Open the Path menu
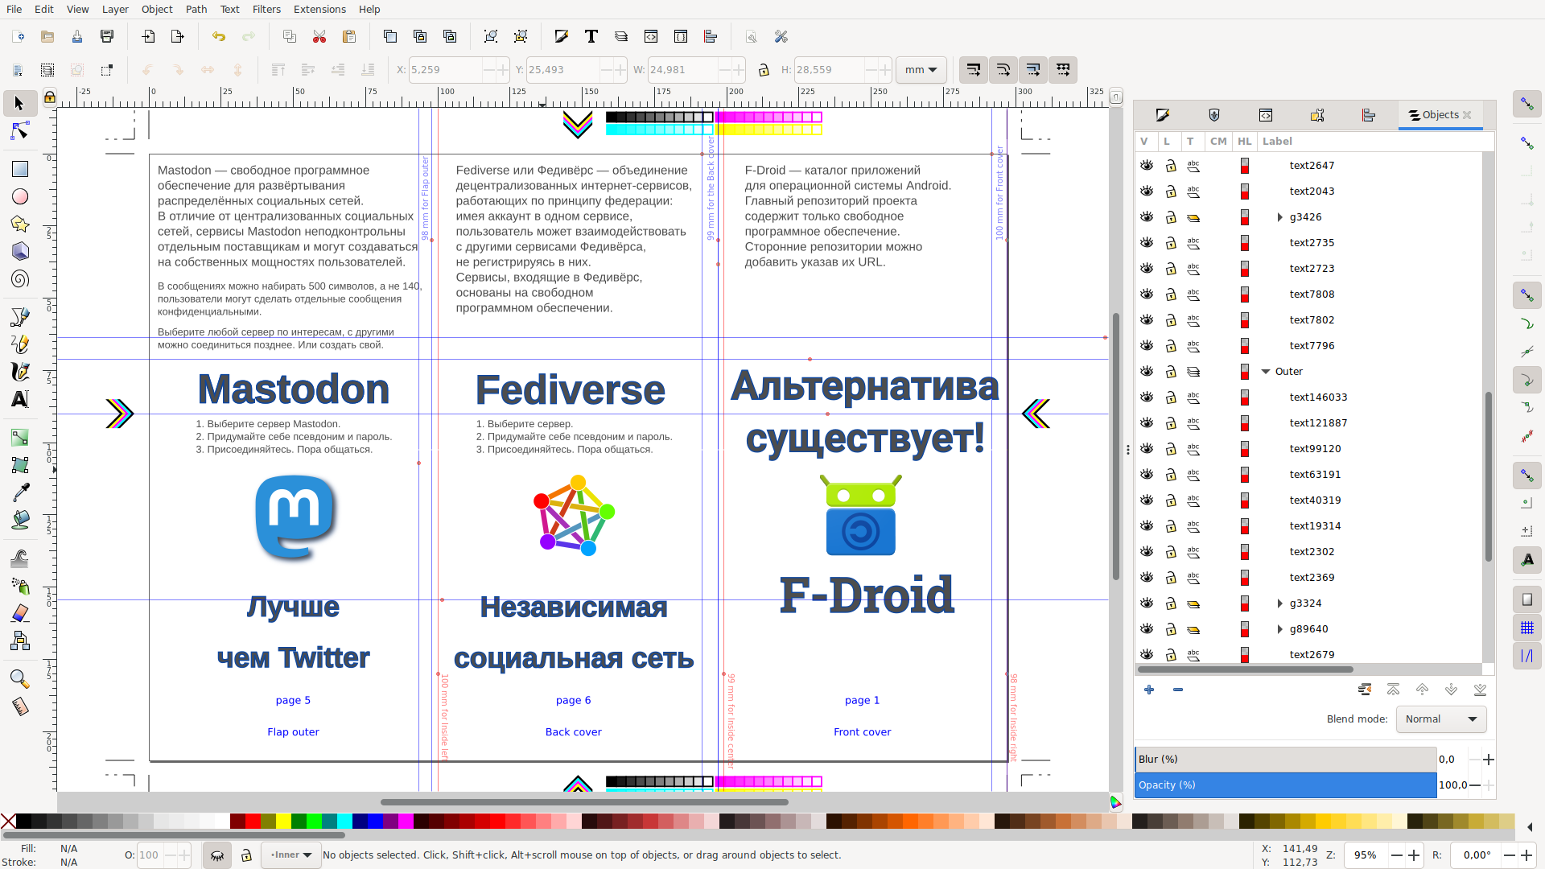1545x869 pixels. [x=196, y=9]
